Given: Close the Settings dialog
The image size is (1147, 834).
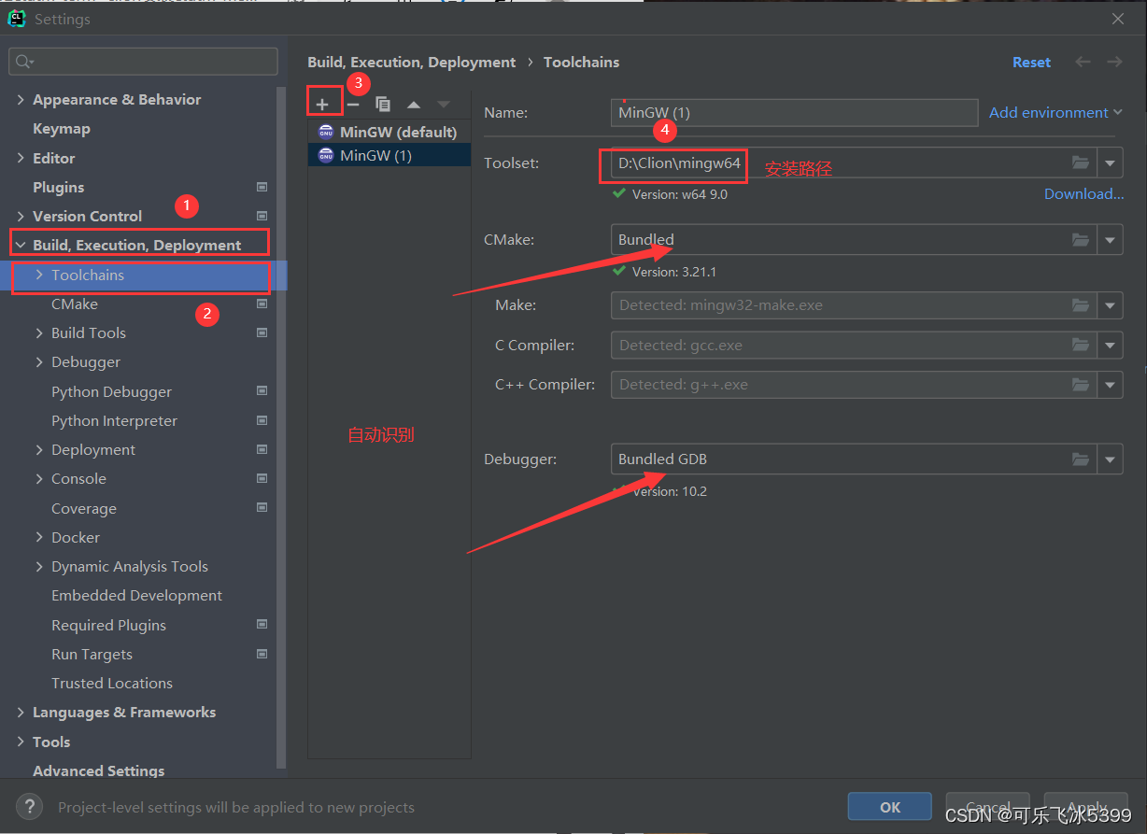Looking at the screenshot, I should click(x=1119, y=19).
